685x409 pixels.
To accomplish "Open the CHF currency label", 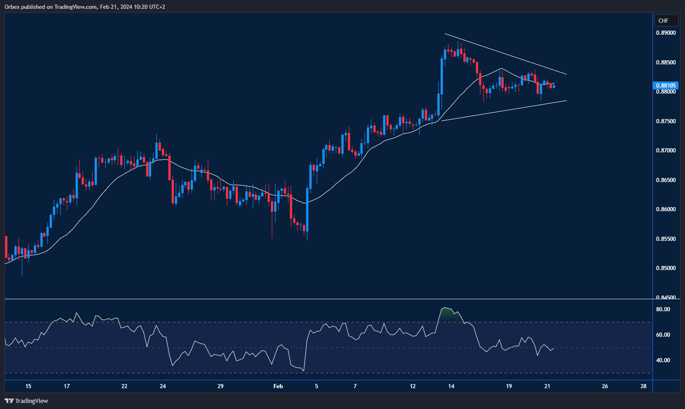I will (663, 21).
